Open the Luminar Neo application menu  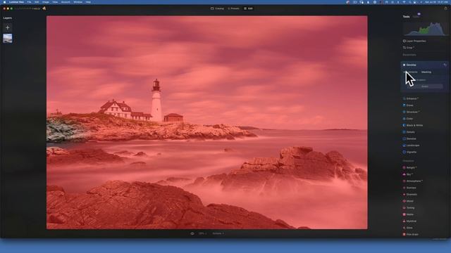pyautogui.click(x=16, y=2)
